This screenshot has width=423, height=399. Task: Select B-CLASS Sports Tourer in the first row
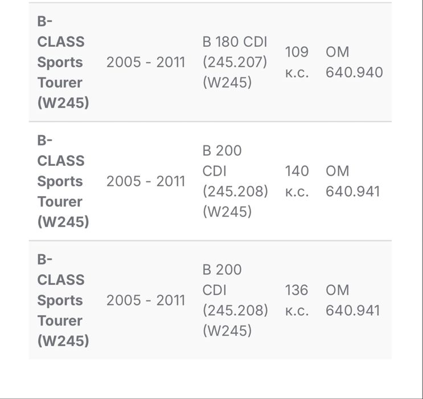pos(63,62)
